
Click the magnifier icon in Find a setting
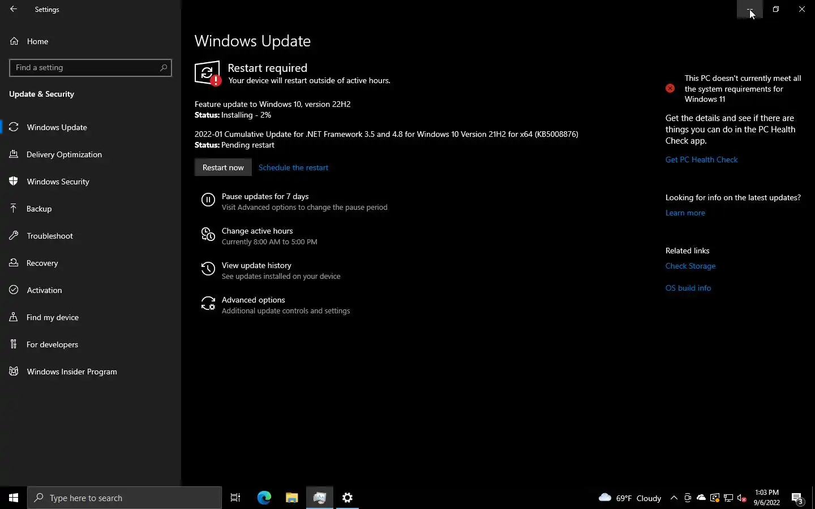click(x=164, y=68)
